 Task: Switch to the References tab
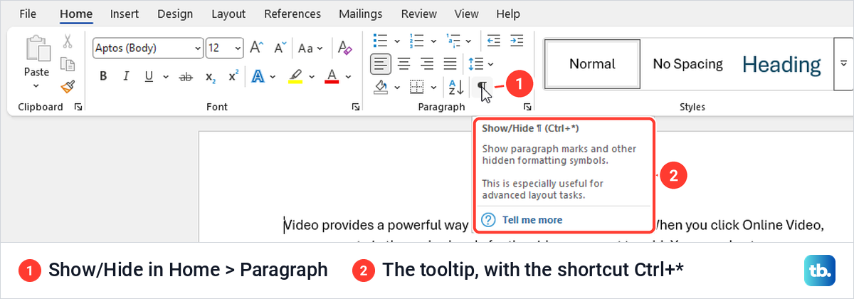pos(293,14)
